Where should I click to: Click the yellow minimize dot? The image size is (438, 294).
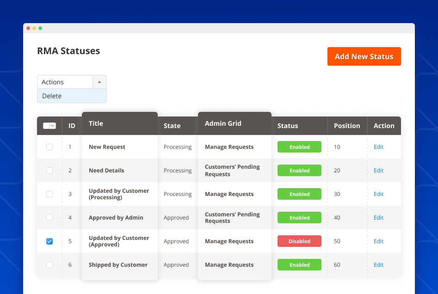tap(34, 28)
